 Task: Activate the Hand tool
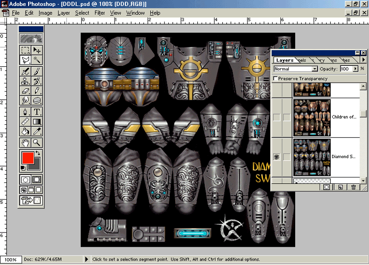pos(26,143)
